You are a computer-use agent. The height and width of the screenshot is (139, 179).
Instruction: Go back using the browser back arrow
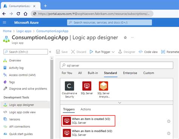[4, 14]
